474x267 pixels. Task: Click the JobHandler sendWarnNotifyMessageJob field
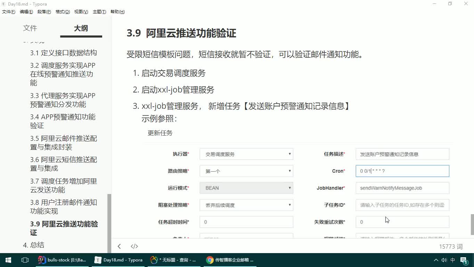(x=402, y=188)
